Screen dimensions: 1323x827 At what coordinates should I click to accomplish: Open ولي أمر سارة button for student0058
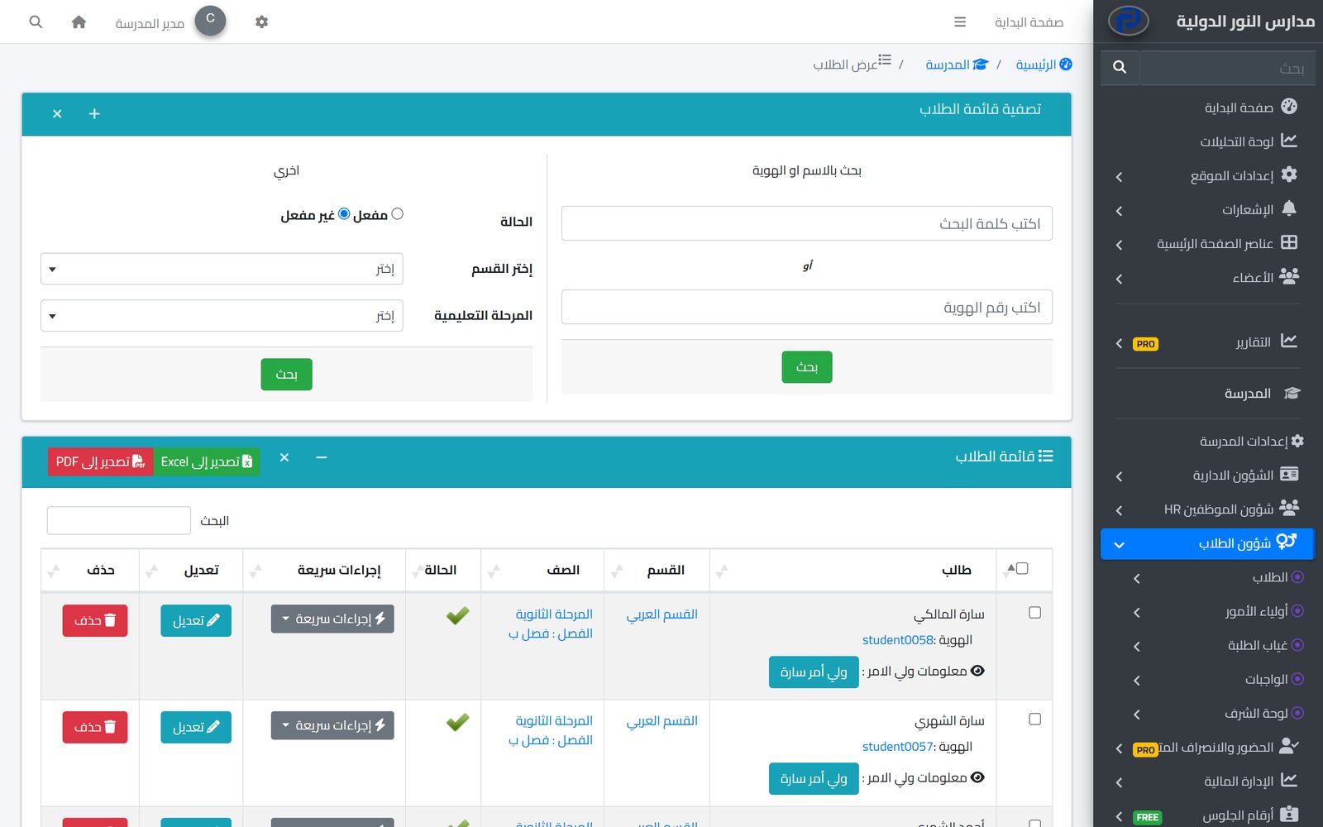click(814, 672)
